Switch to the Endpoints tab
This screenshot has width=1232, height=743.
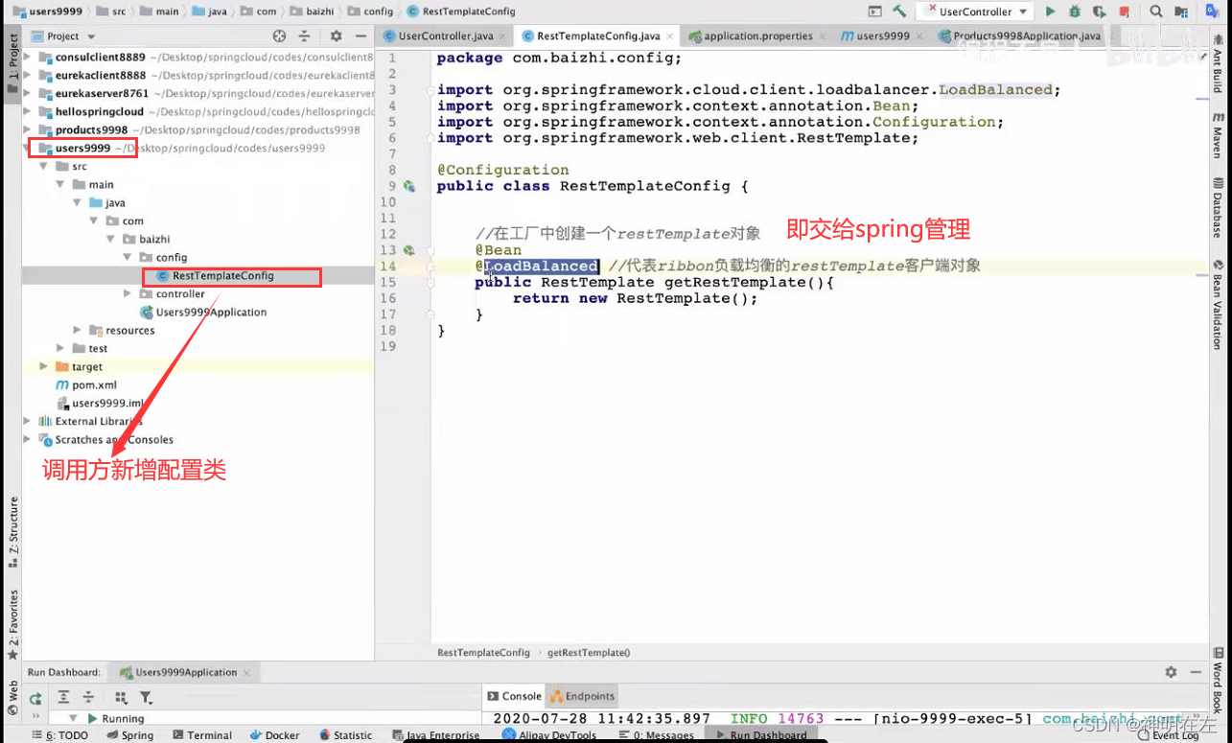point(582,696)
